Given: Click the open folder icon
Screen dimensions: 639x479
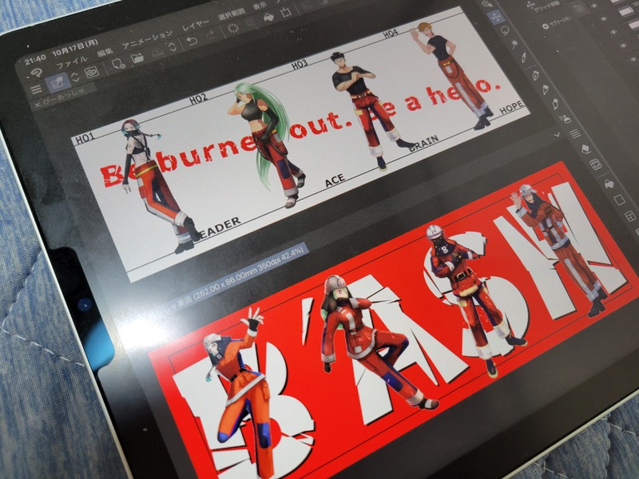Looking at the screenshot, I should point(137,58).
